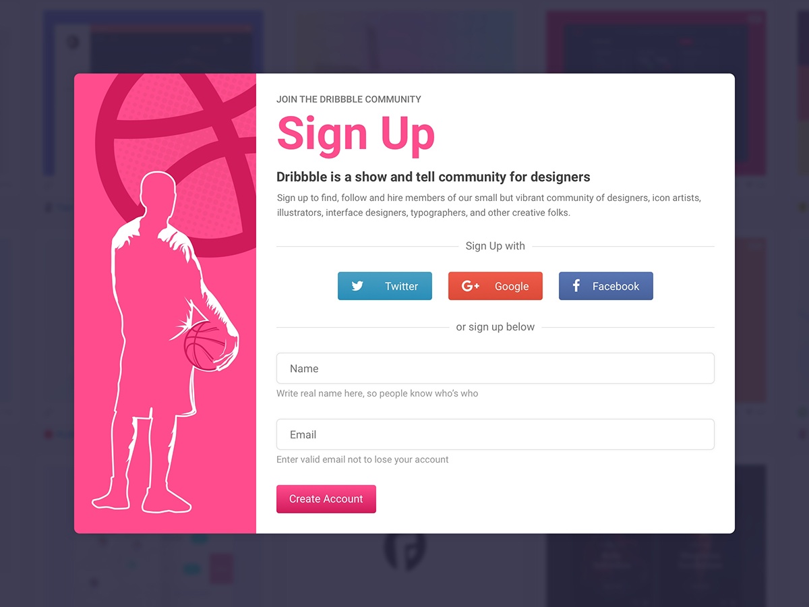The image size is (809, 607).
Task: Click the real name hint text
Action: point(378,393)
